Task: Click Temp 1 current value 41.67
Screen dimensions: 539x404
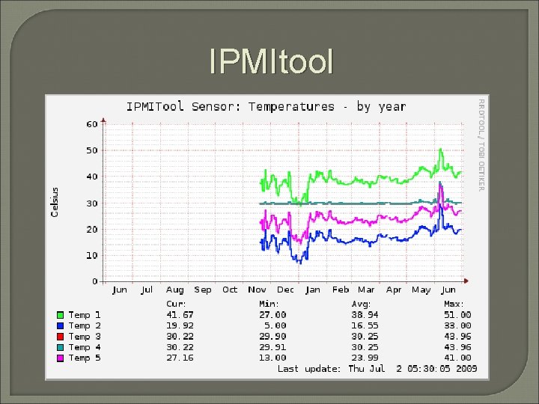Action: click(x=180, y=315)
